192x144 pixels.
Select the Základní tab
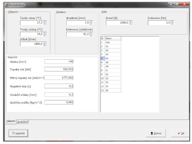point(11,121)
